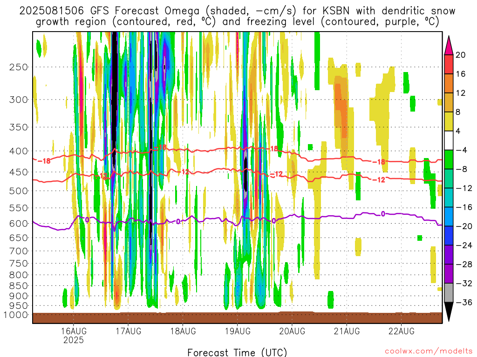
Task: Click the 20AUG date tick label
Action: point(292,331)
